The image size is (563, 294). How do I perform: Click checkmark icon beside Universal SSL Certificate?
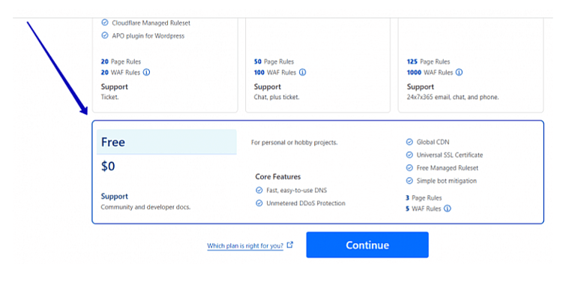coord(409,155)
